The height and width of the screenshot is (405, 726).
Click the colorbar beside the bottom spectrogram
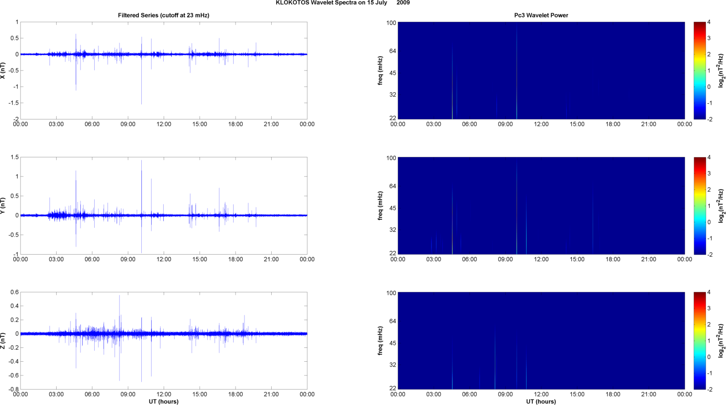point(699,341)
